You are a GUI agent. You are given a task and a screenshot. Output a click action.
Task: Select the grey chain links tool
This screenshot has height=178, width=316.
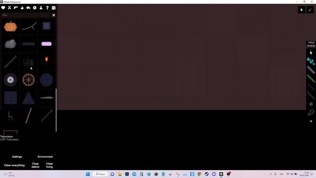tap(311, 95)
